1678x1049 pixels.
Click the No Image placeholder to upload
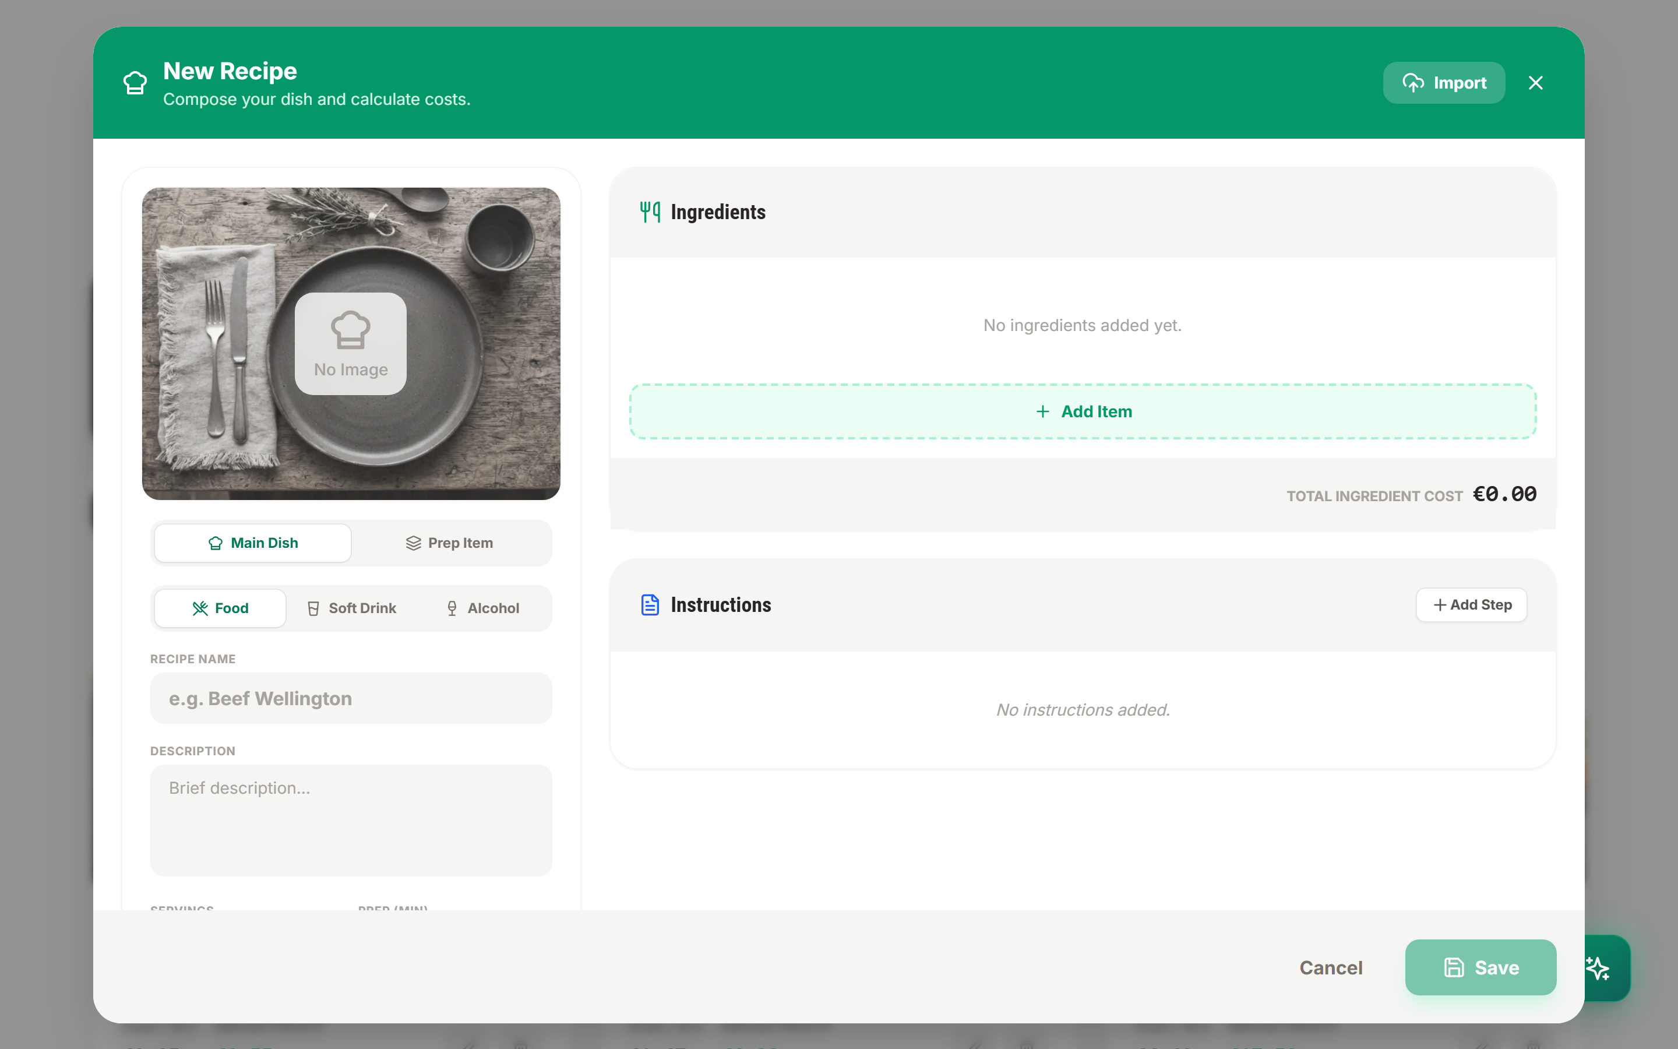[x=351, y=343]
